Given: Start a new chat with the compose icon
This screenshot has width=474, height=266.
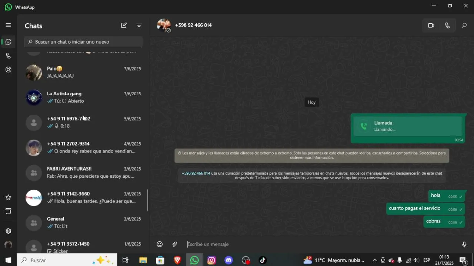Looking at the screenshot, I should (x=124, y=25).
